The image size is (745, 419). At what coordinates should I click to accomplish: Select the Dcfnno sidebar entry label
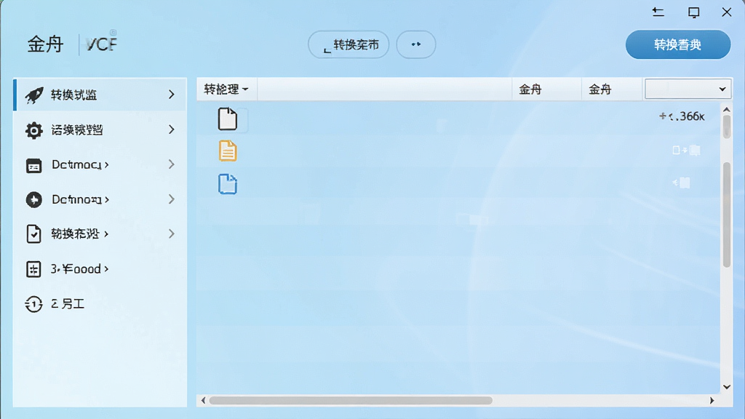[x=76, y=199]
